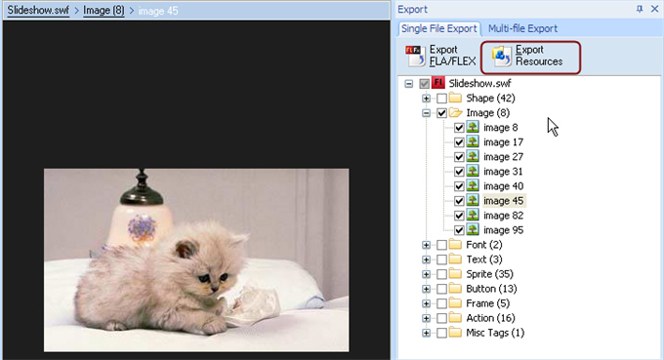The width and height of the screenshot is (664, 360).
Task: Click the Frame (5) folder icon
Action: pos(455,303)
